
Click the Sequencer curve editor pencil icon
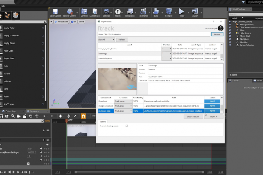point(75,116)
